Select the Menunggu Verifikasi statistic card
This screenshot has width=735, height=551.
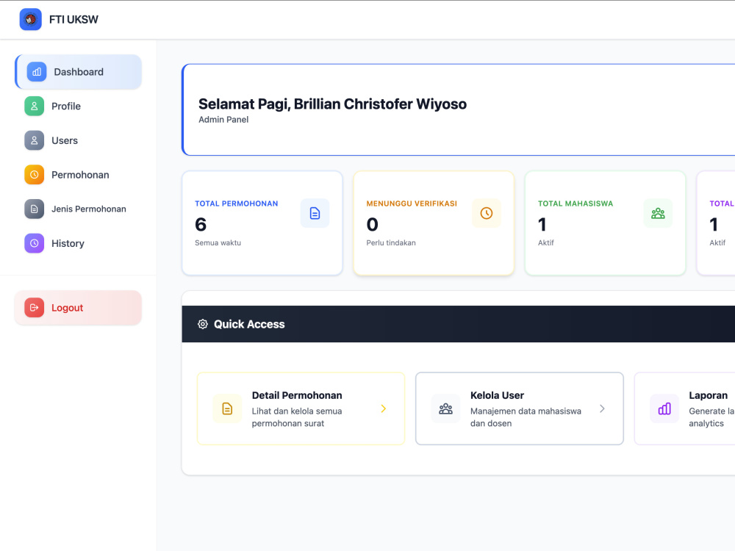click(434, 223)
